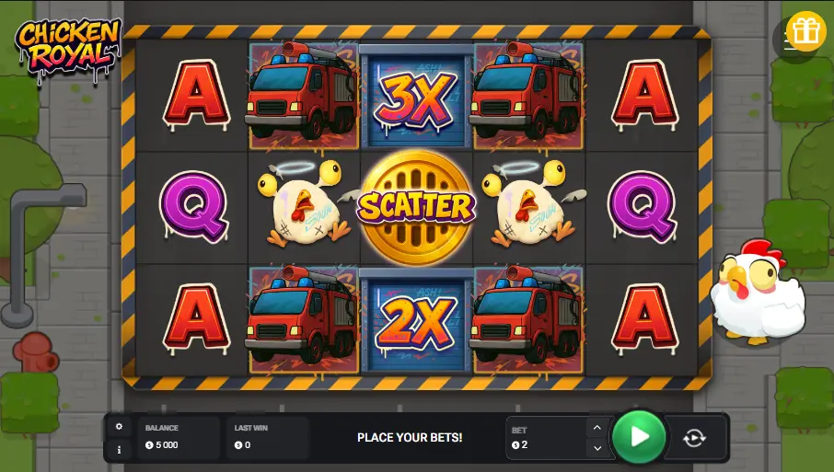Click the Balance display panel
Screen dimensions: 834x472
pos(180,437)
